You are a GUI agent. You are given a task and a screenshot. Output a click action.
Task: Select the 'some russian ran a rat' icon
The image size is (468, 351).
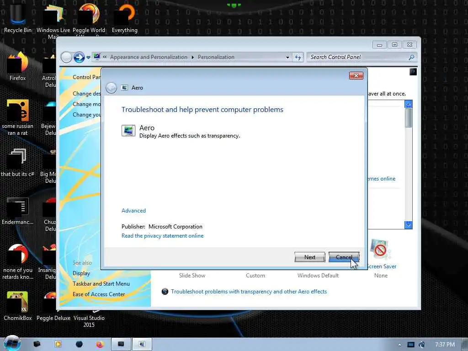pyautogui.click(x=17, y=117)
